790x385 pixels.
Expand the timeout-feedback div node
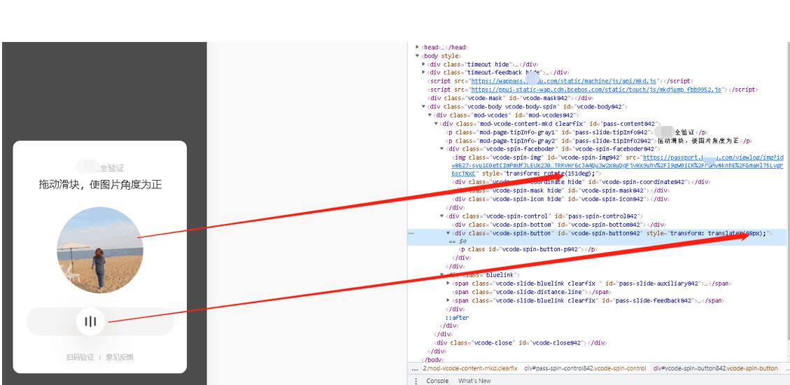point(424,73)
